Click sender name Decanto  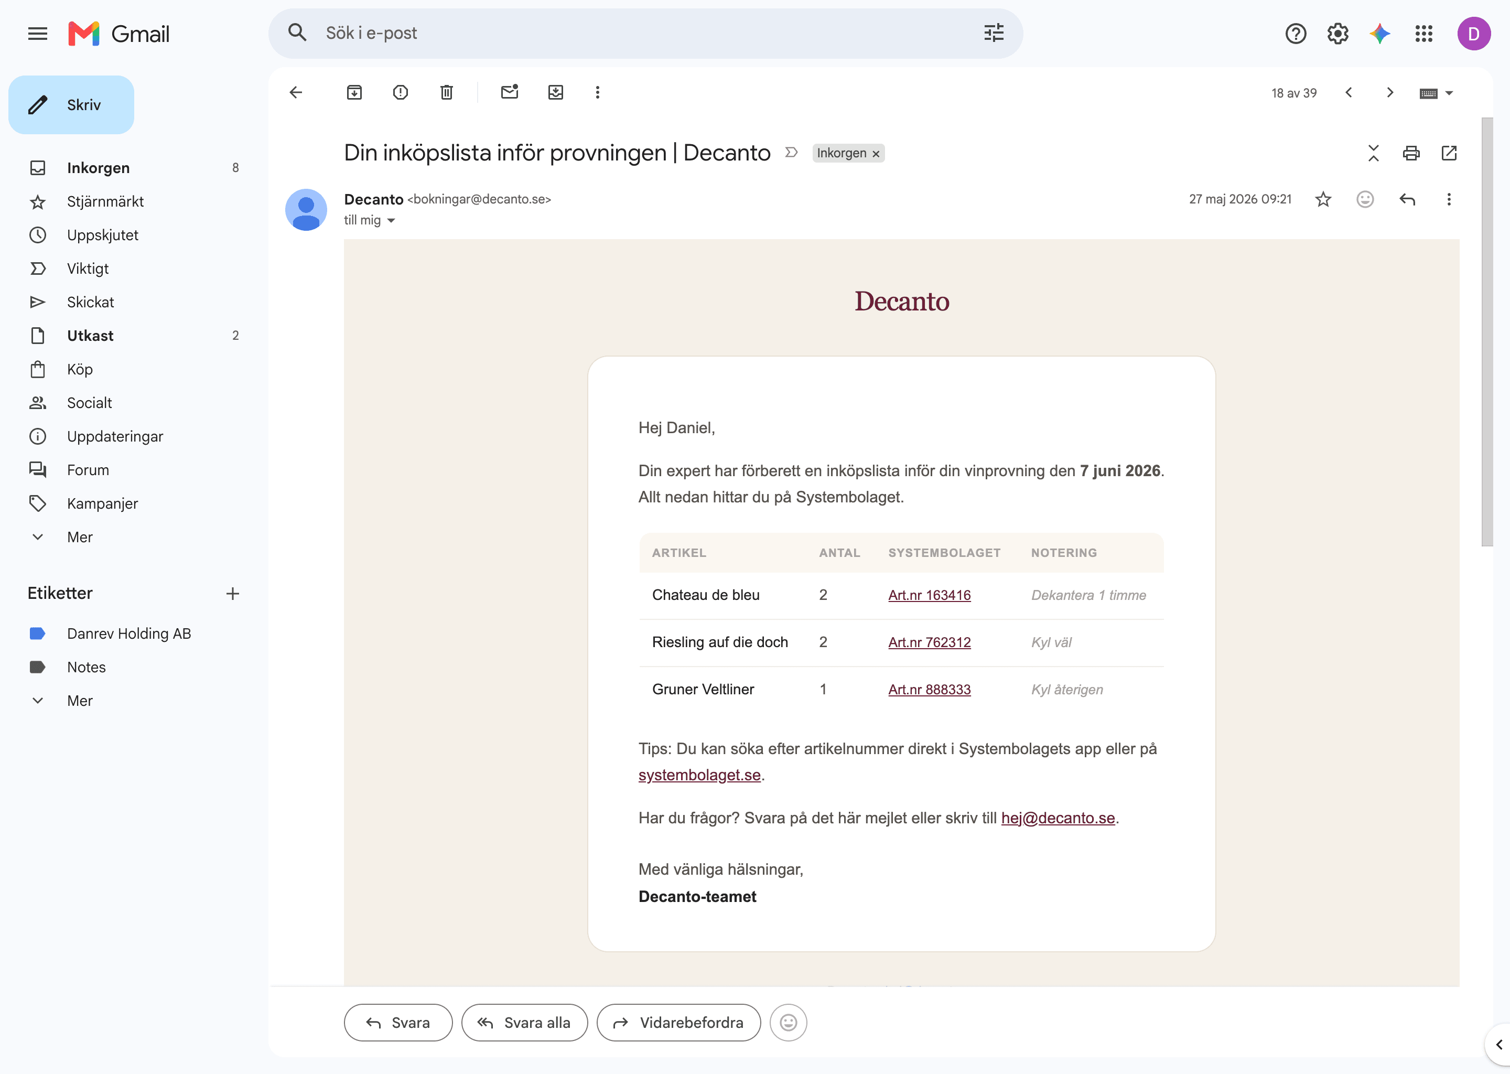[x=373, y=199]
